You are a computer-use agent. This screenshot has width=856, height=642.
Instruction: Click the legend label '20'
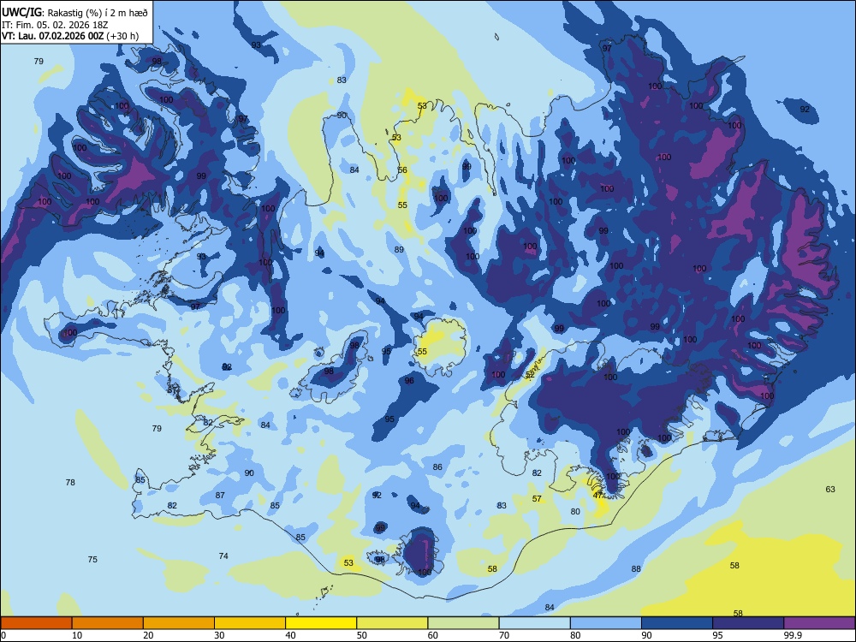point(148,635)
